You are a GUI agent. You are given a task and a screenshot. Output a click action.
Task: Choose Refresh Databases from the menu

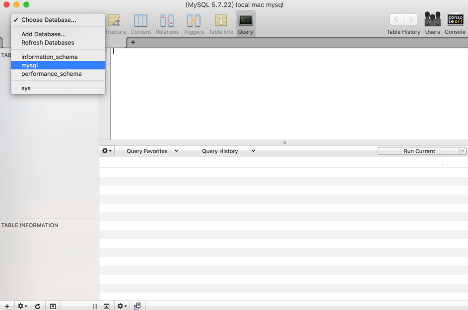pyautogui.click(x=58, y=43)
